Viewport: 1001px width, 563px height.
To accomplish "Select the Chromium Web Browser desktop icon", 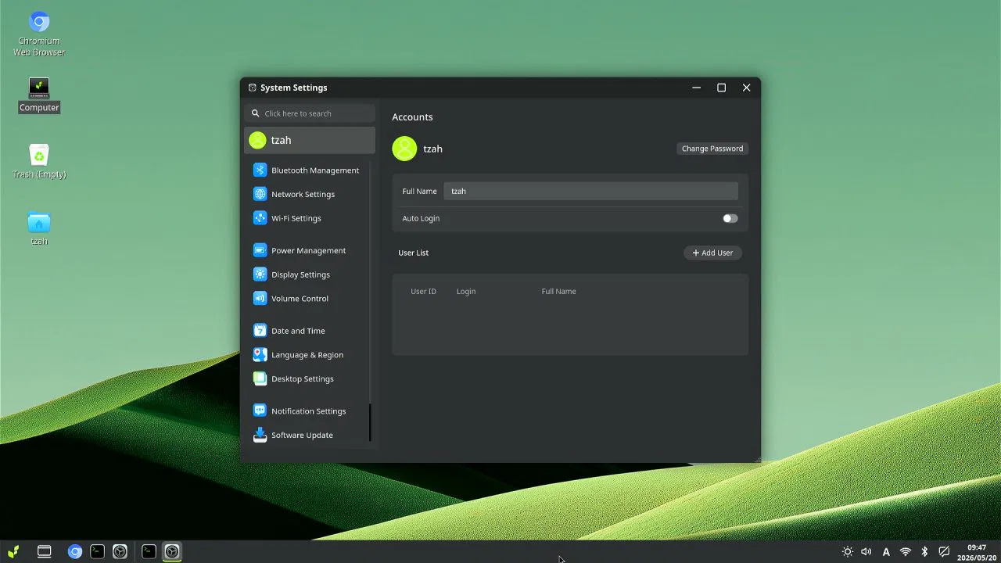I will click(x=39, y=34).
